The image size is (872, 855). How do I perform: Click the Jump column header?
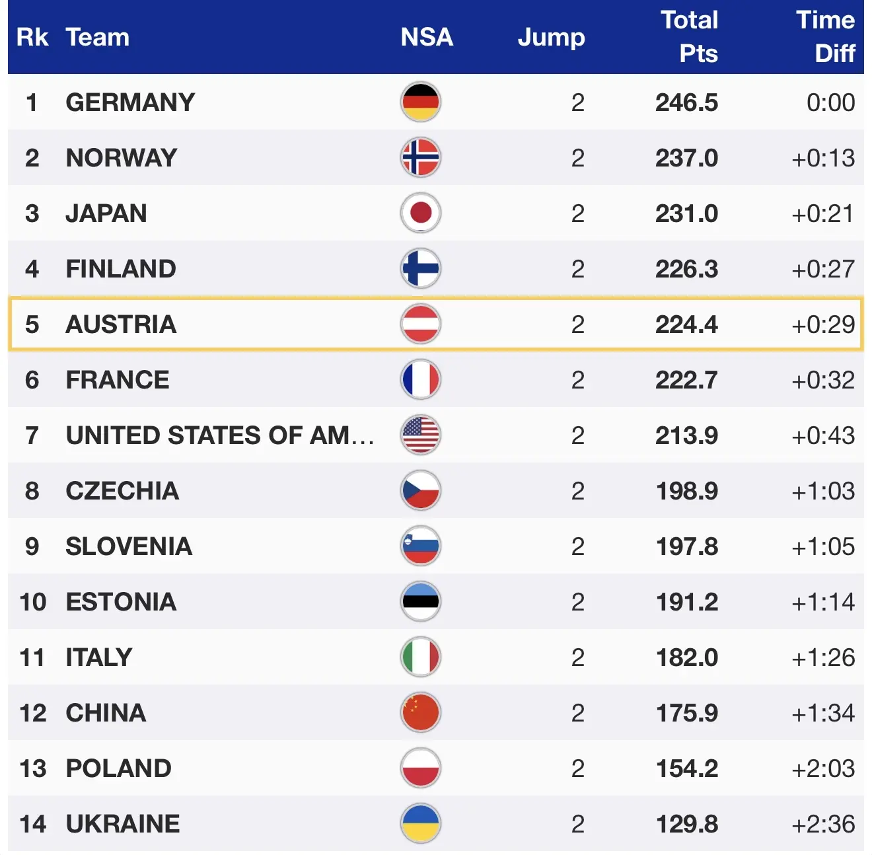551,37
